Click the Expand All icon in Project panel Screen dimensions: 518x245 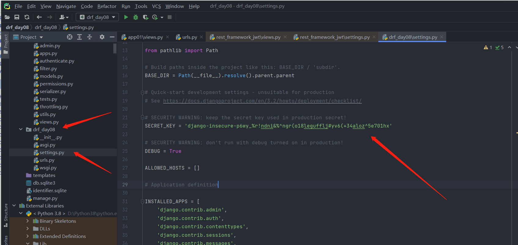pos(79,37)
